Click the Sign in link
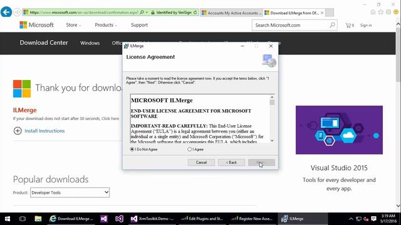Image resolution: width=401 pixels, height=225 pixels. tap(366, 25)
